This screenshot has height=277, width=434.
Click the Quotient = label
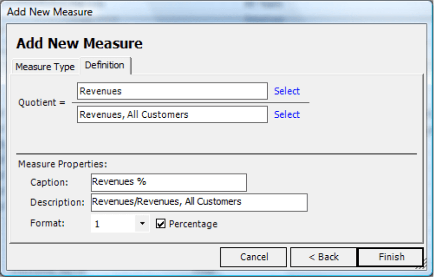coord(42,102)
